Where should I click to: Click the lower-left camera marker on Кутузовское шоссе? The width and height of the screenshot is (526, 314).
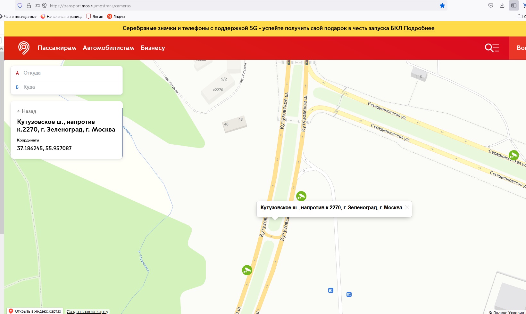(x=247, y=270)
